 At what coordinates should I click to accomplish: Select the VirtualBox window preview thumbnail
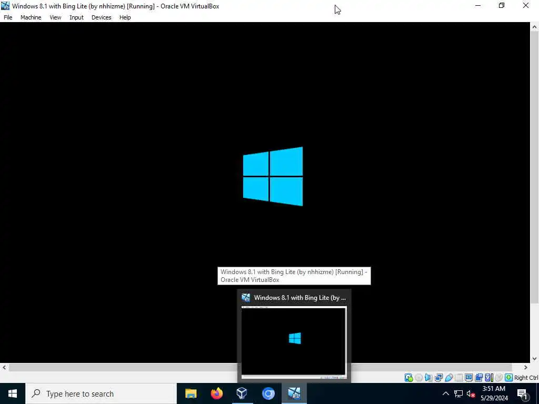[294, 342]
